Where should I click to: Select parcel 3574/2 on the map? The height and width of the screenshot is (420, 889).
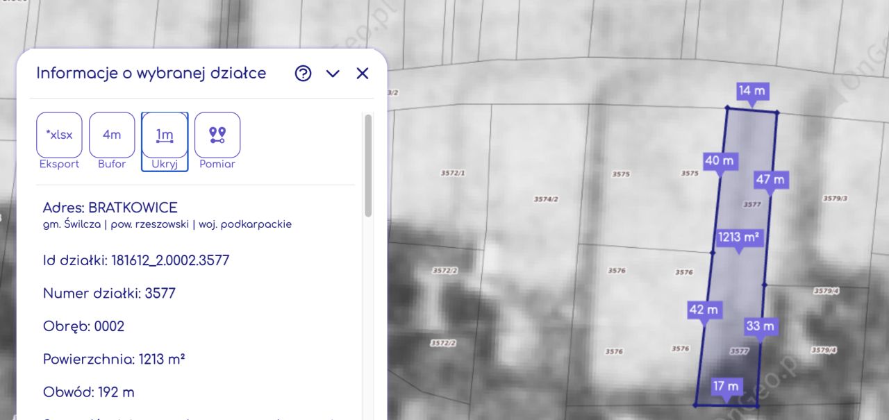(x=546, y=199)
